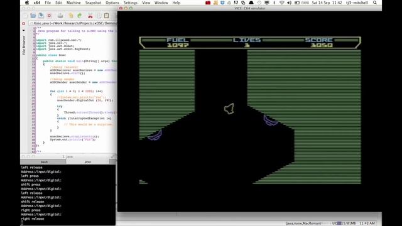The image size is (402, 226).
Task: Click the (java,none,MacRoman) status bar text
Action: 303,223
